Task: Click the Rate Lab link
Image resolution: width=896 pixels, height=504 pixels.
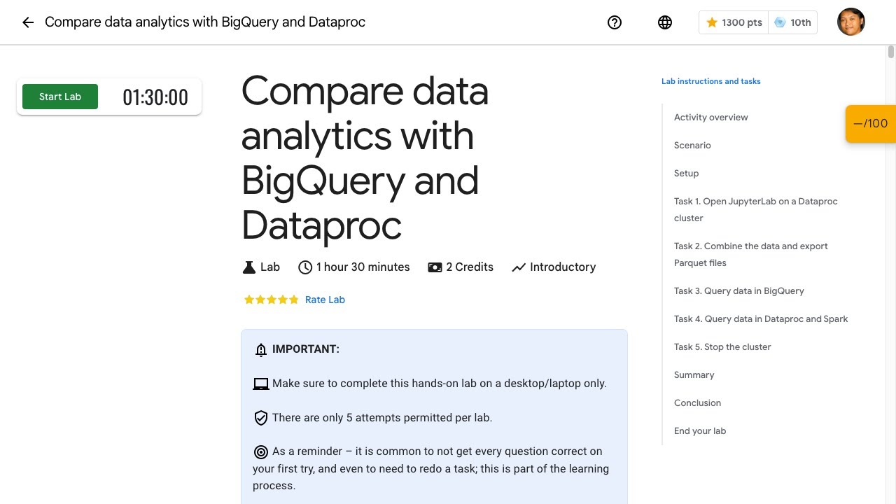Action: (325, 300)
